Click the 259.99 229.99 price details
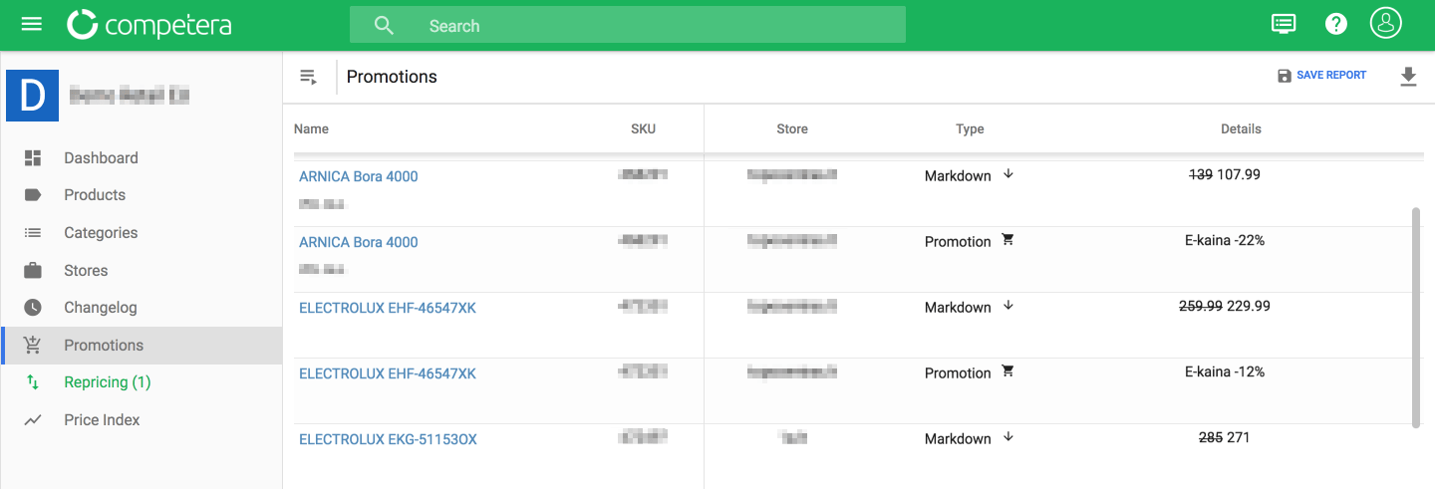This screenshot has width=1435, height=489. [x=1225, y=306]
